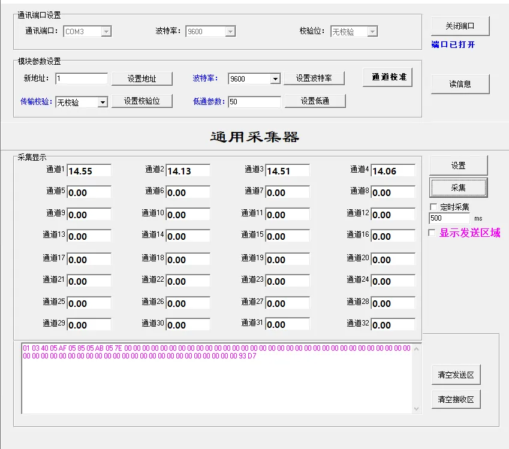
Task: Click the receive area scrollbar up arrow
Action: pyautogui.click(x=417, y=349)
